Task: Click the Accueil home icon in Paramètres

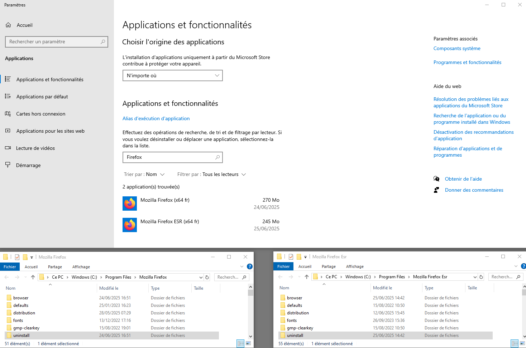Action: 8,25
